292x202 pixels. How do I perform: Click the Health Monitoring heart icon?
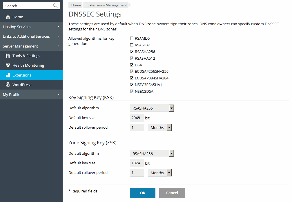point(8,65)
